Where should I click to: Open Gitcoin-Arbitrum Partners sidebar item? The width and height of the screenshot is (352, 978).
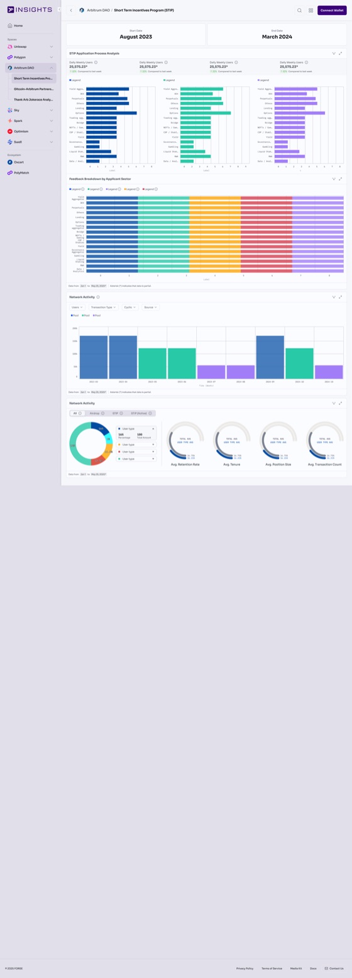(33, 89)
